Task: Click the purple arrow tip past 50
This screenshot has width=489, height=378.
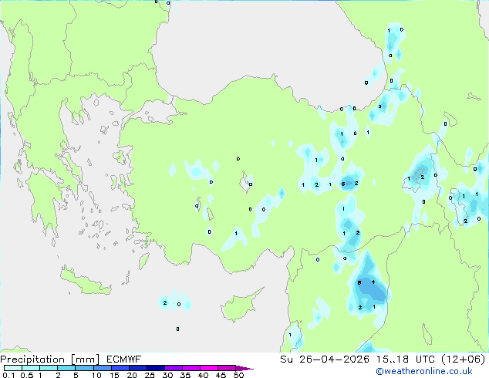Action: [x=244, y=368]
